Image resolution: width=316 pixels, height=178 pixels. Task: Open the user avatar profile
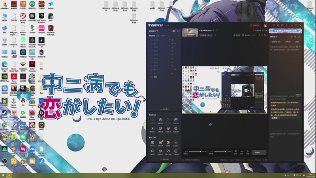(265, 25)
